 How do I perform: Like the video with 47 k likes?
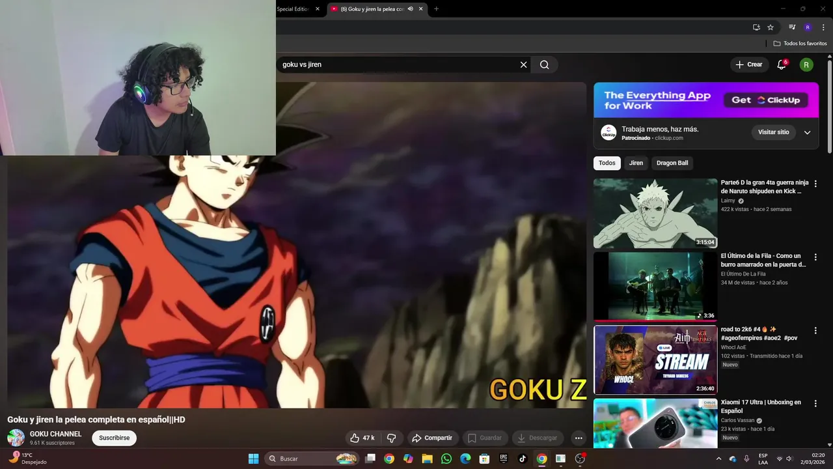click(362, 438)
